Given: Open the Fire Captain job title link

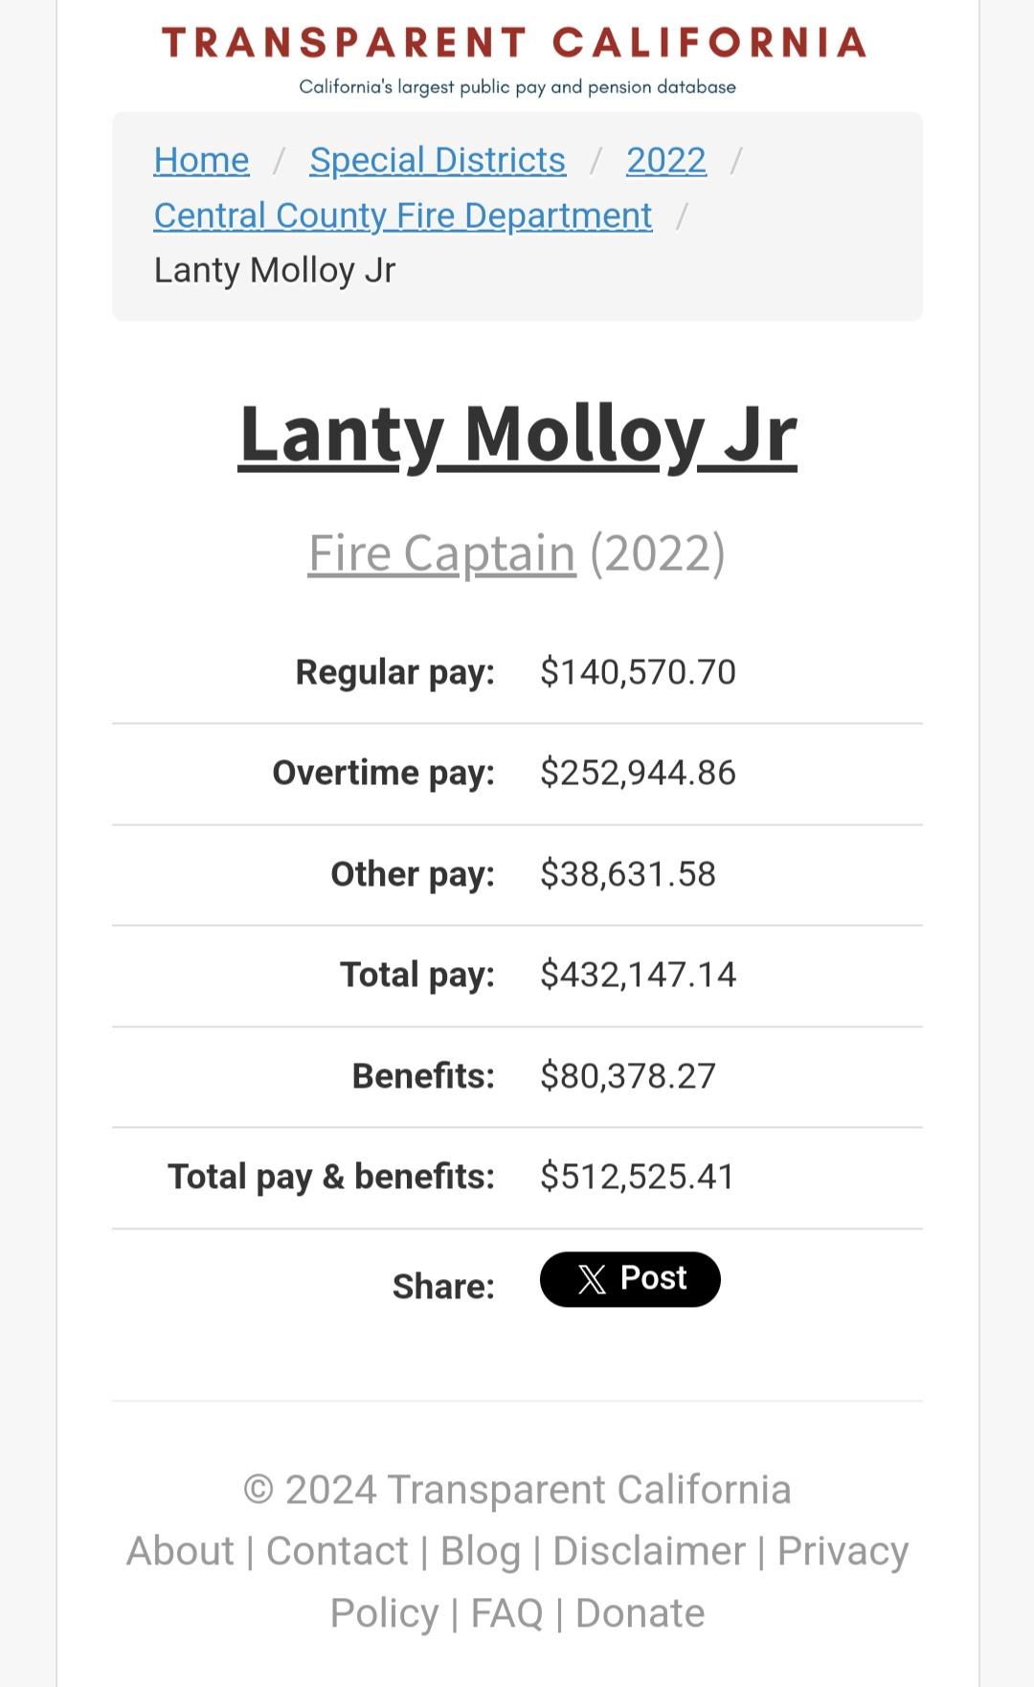Looking at the screenshot, I should coord(441,552).
